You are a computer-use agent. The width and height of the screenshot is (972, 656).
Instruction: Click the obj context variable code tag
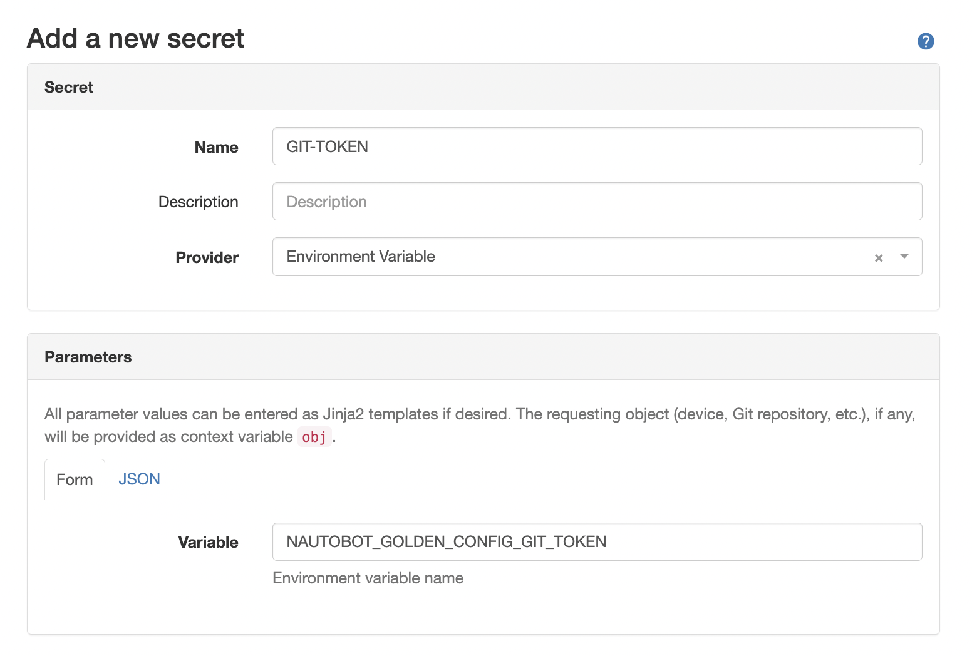[314, 437]
